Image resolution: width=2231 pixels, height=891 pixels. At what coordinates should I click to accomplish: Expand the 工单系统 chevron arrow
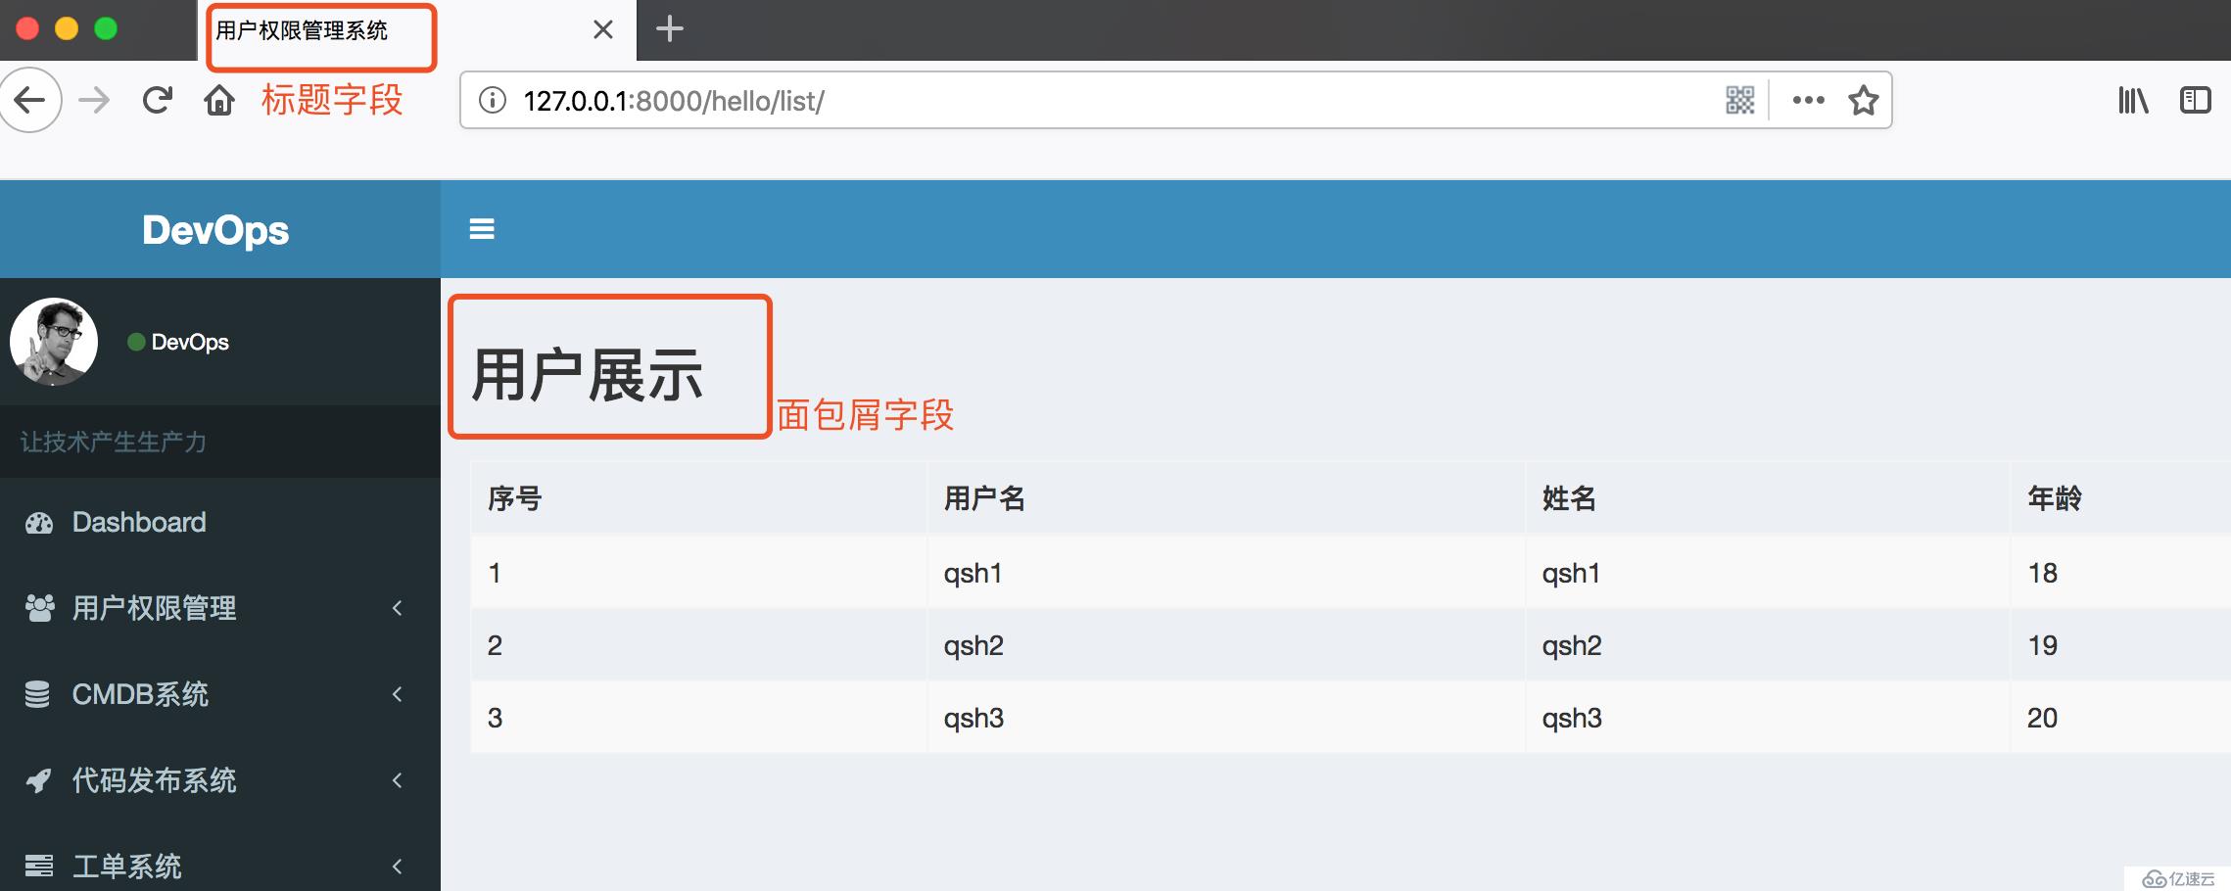[x=397, y=866]
